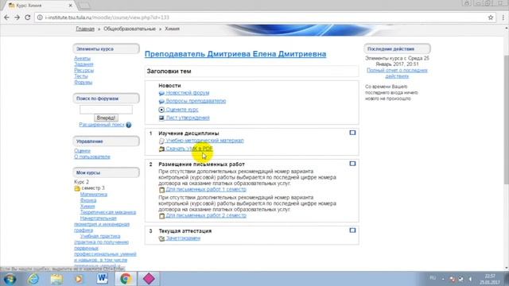Screen dimensions: 509x286
Task: Open the Теоретическая механика course
Action: (108, 212)
